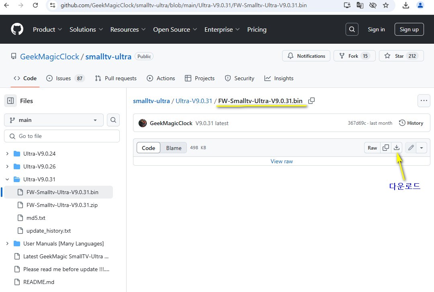
Task: Fork the repository
Action: point(354,56)
